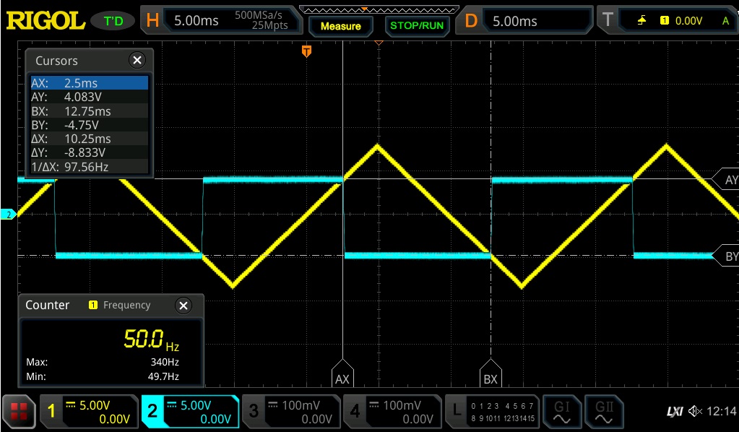This screenshot has width=739, height=432.
Task: Toggle channel 1 settings label
Action: pos(51,411)
